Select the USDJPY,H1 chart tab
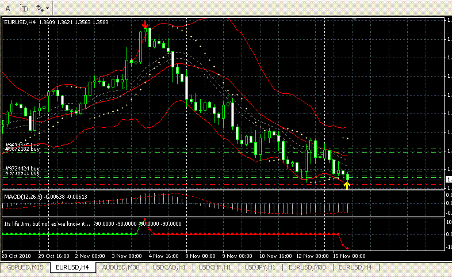 [x=260, y=267]
